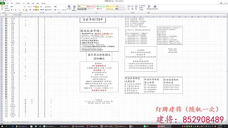The width and height of the screenshot is (228, 128).
Task: Click the increase indent icon
Action: click(x=43, y=10)
